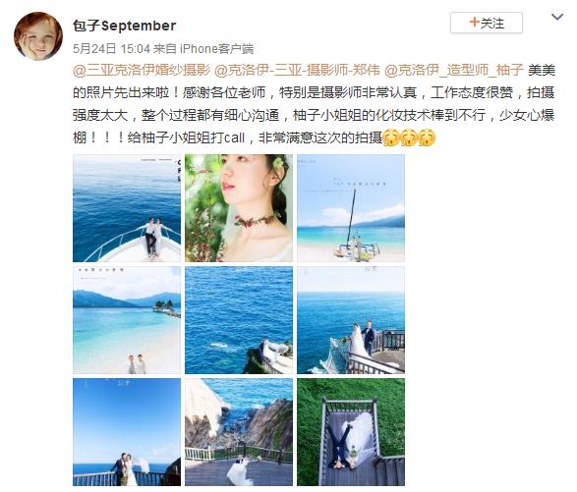The image size is (577, 492).
Task: Click the iPhone客户端 source link
Action: coord(216,48)
